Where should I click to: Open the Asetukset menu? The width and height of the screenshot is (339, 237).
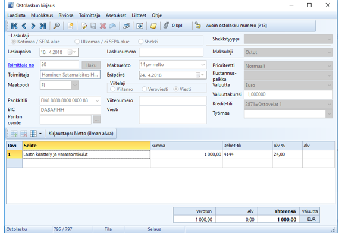(x=116, y=15)
